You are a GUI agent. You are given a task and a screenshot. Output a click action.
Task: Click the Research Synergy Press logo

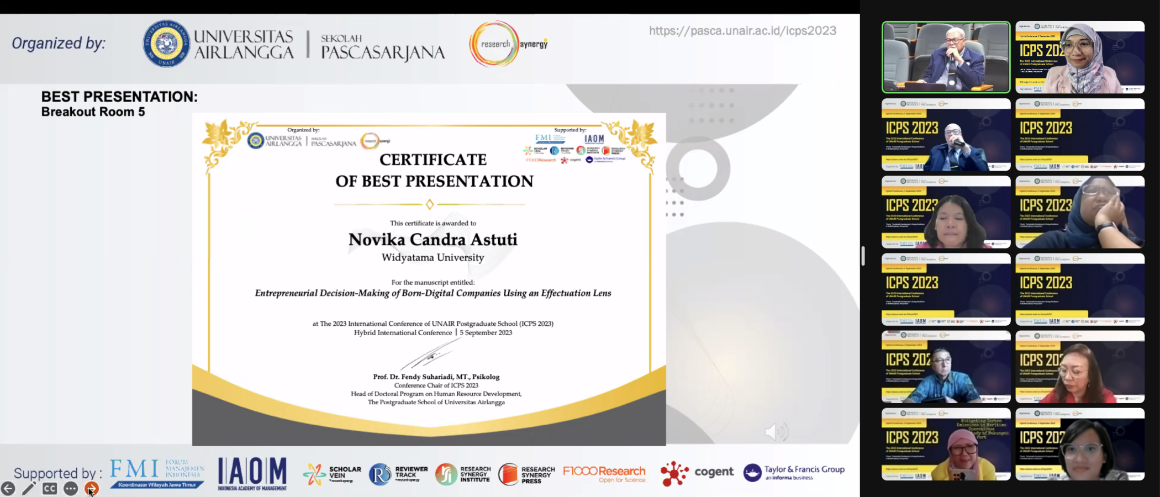pyautogui.click(x=526, y=474)
